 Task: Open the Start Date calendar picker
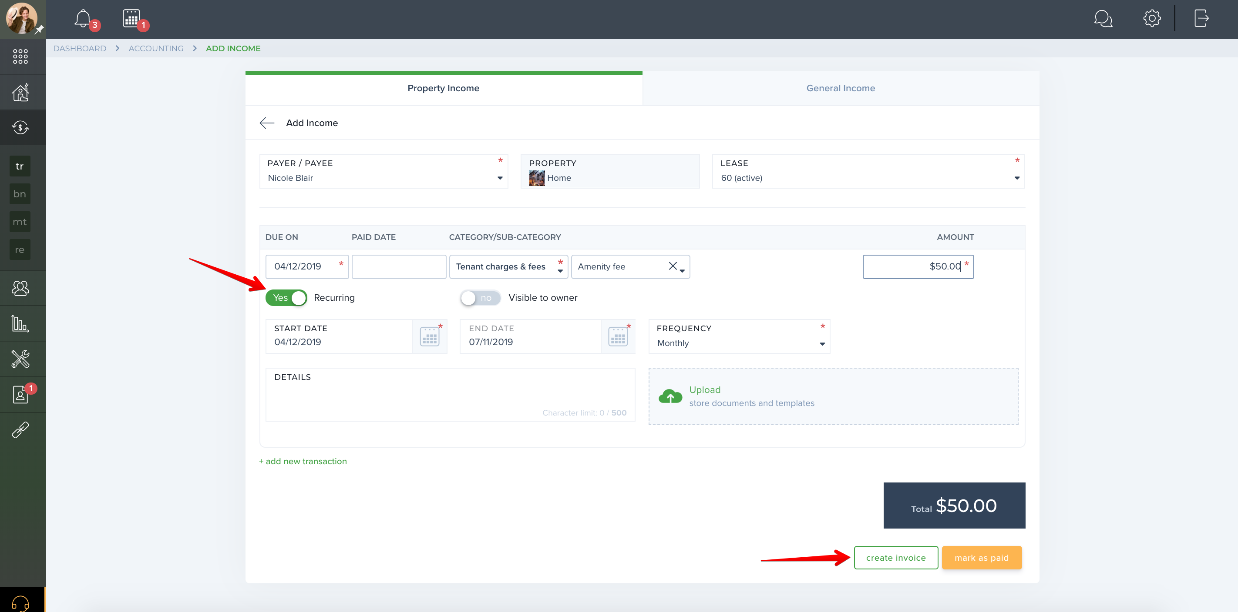click(x=429, y=336)
